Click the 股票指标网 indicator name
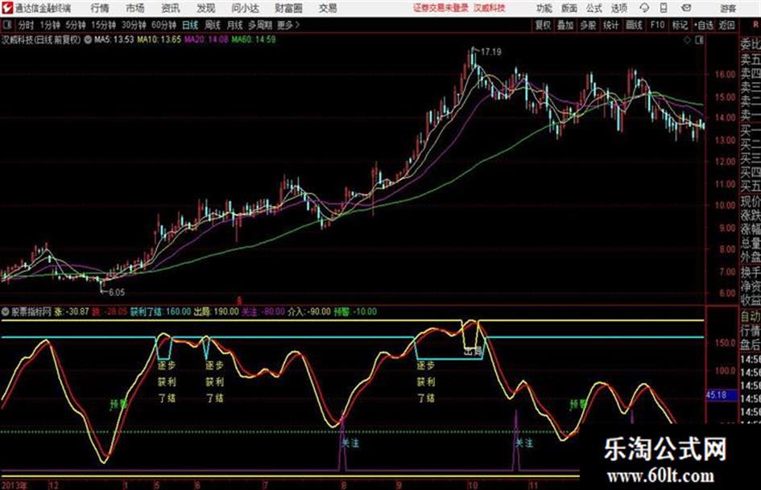761x490 pixels. click(31, 312)
